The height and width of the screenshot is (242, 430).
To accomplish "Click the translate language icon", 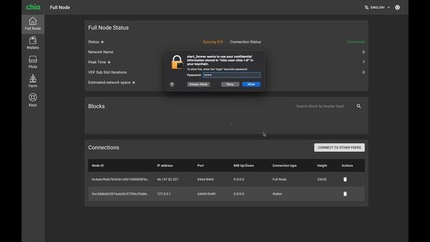I will [x=366, y=7].
